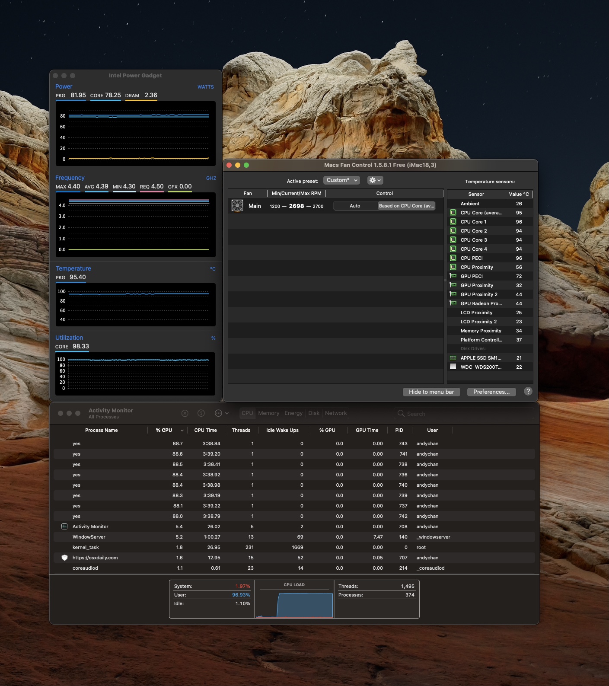Open the ellipsis action menu in Activity Monitor

coord(221,413)
